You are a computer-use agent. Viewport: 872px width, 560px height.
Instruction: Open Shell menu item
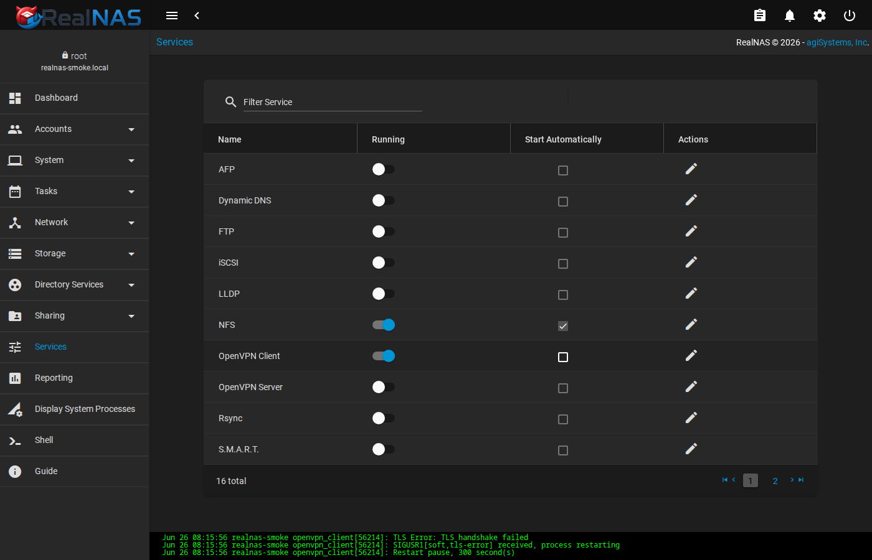pos(75,441)
